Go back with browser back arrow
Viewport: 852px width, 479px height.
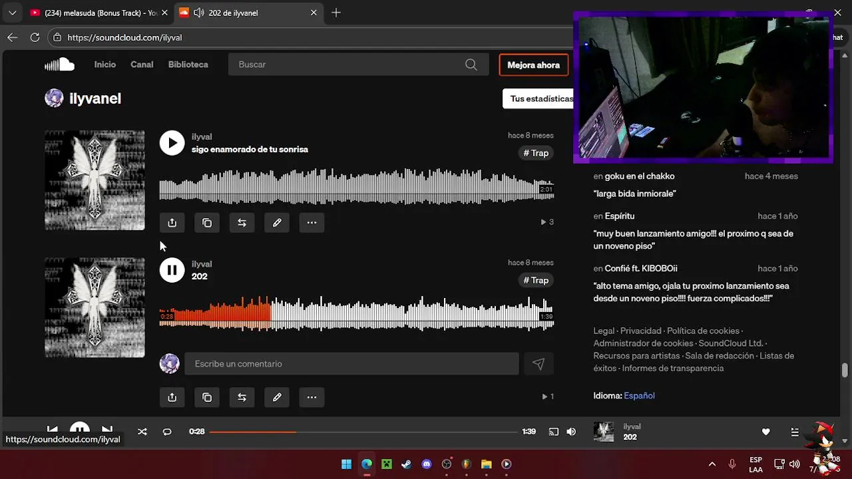12,38
